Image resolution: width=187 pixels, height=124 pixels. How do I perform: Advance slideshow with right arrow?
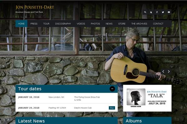click(169, 71)
